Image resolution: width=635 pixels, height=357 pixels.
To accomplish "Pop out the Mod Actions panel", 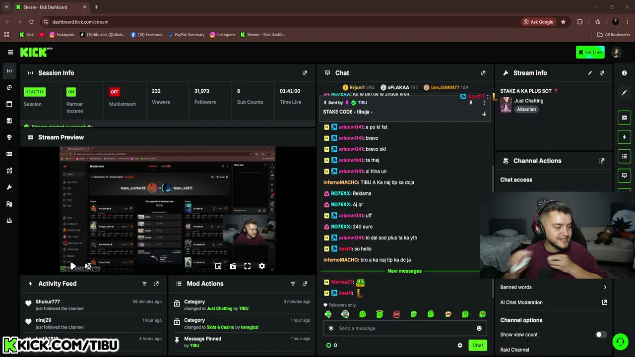I will coord(305,284).
